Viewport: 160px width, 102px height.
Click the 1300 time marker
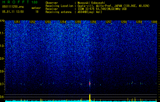(x=154, y=22)
